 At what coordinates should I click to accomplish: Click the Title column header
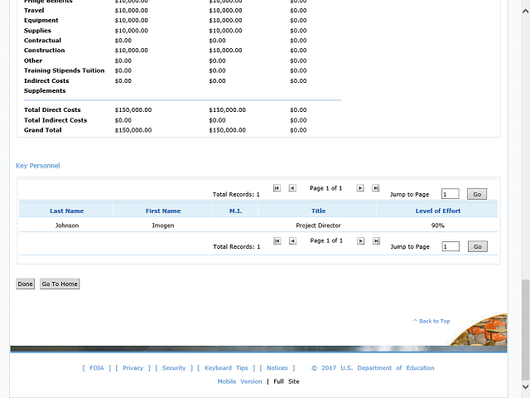pyautogui.click(x=318, y=211)
